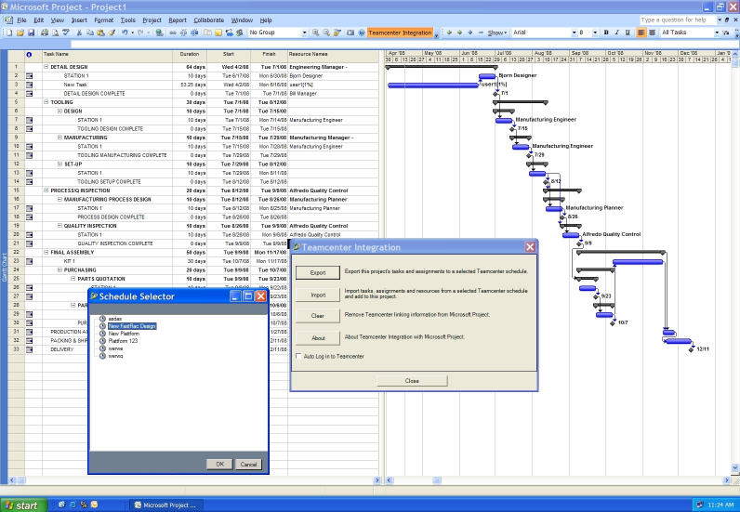This screenshot has height=512, width=740.
Task: Click the Split Task icon
Action: tap(194, 33)
